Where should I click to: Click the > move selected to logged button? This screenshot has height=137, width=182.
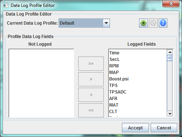(91, 79)
